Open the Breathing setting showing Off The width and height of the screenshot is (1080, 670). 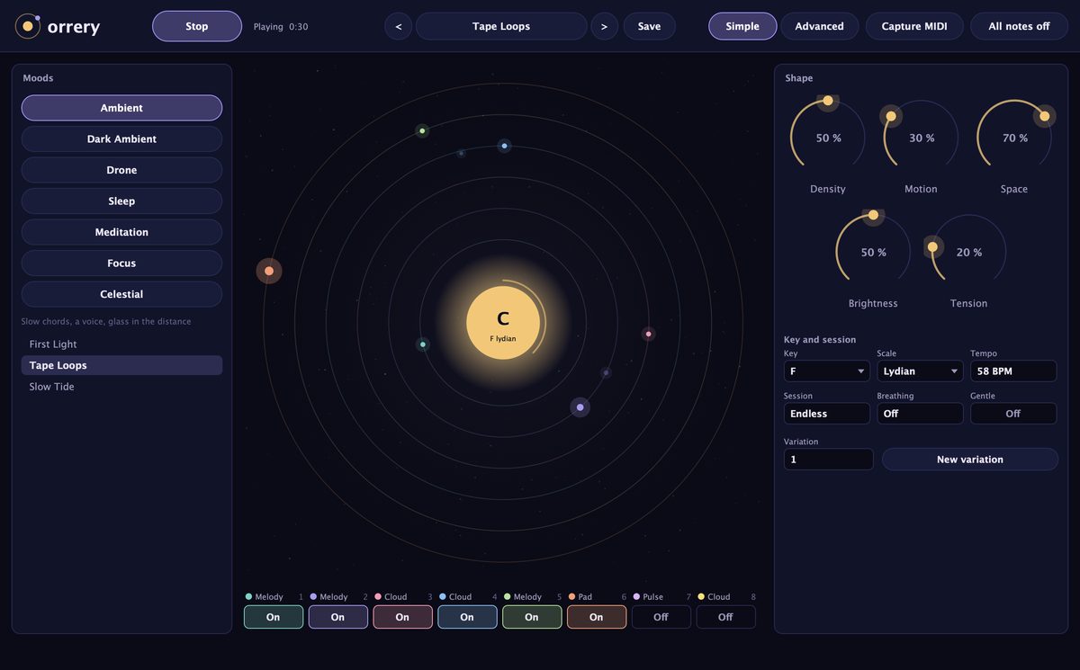click(x=920, y=414)
